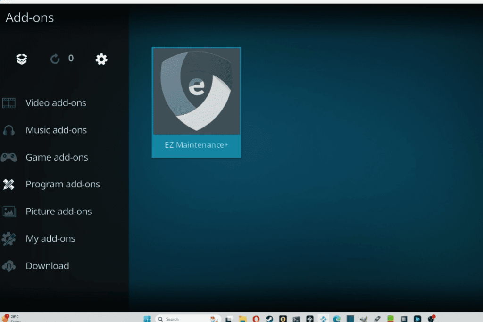Image resolution: width=483 pixels, height=322 pixels.
Task: Open File Explorer from taskbar
Action: [x=242, y=319]
